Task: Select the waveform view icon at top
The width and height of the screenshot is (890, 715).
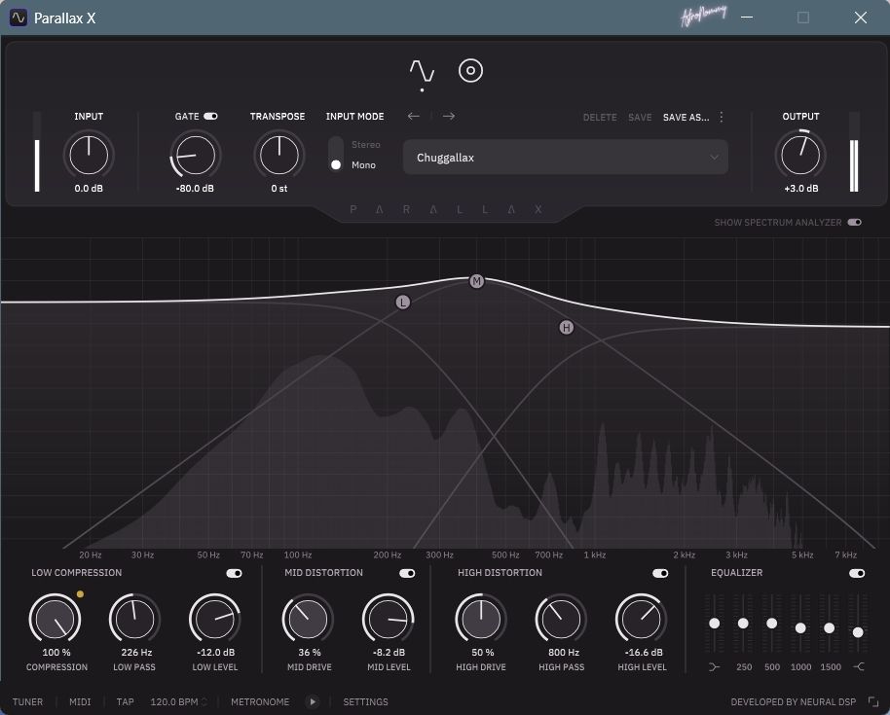Action: tap(421, 69)
